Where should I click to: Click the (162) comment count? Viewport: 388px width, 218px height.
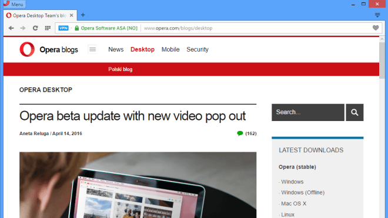(x=251, y=133)
